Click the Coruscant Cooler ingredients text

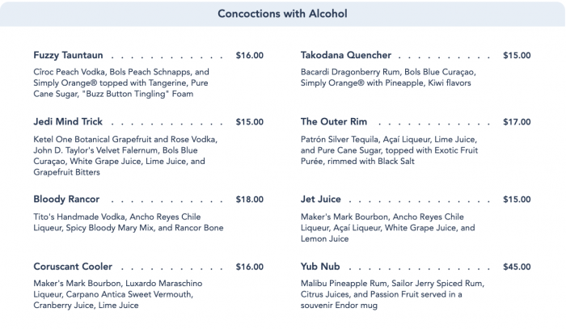click(118, 294)
